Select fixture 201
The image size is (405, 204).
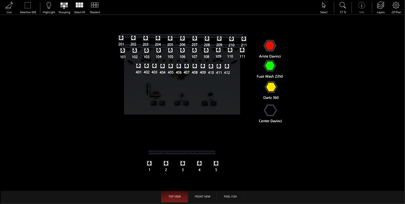(x=121, y=38)
